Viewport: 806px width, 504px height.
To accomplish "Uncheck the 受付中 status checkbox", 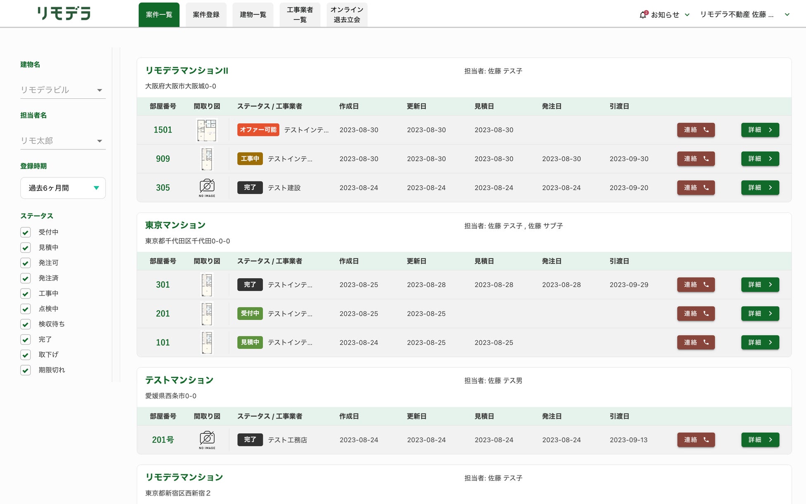I will click(26, 232).
